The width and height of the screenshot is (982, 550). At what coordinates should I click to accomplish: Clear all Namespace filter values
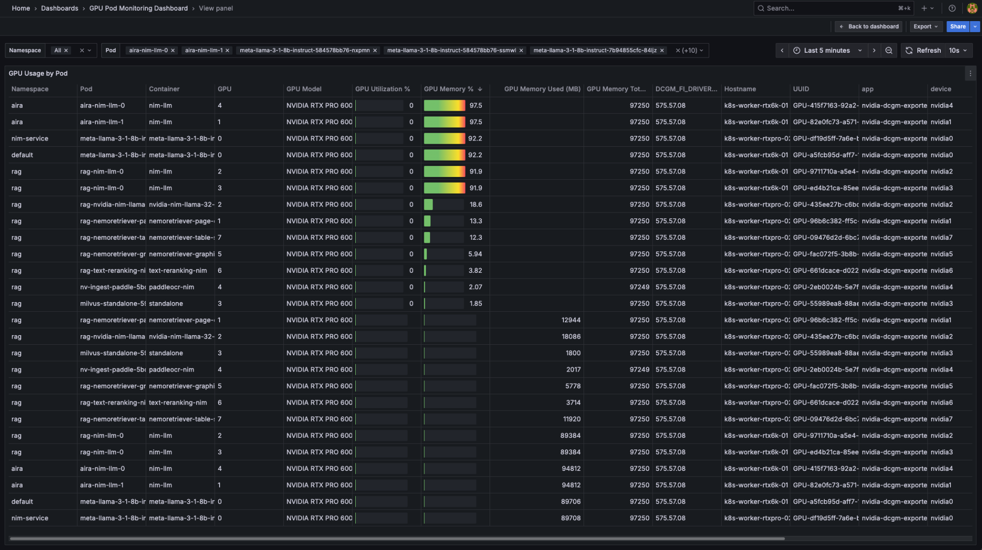click(x=82, y=50)
